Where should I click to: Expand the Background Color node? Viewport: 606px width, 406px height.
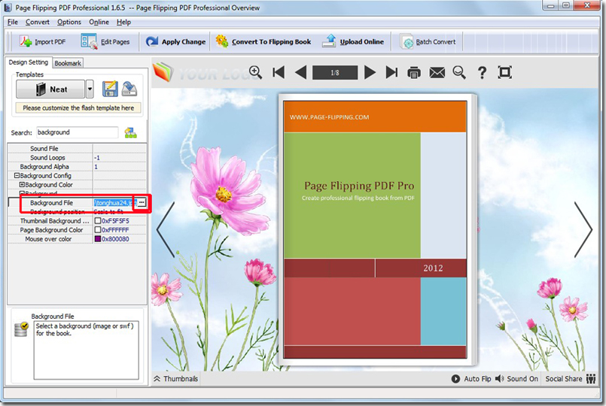(x=22, y=184)
